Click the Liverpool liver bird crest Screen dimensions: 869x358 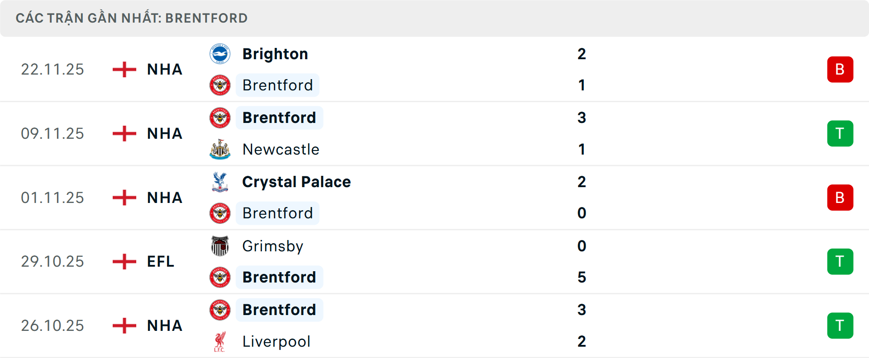(220, 342)
